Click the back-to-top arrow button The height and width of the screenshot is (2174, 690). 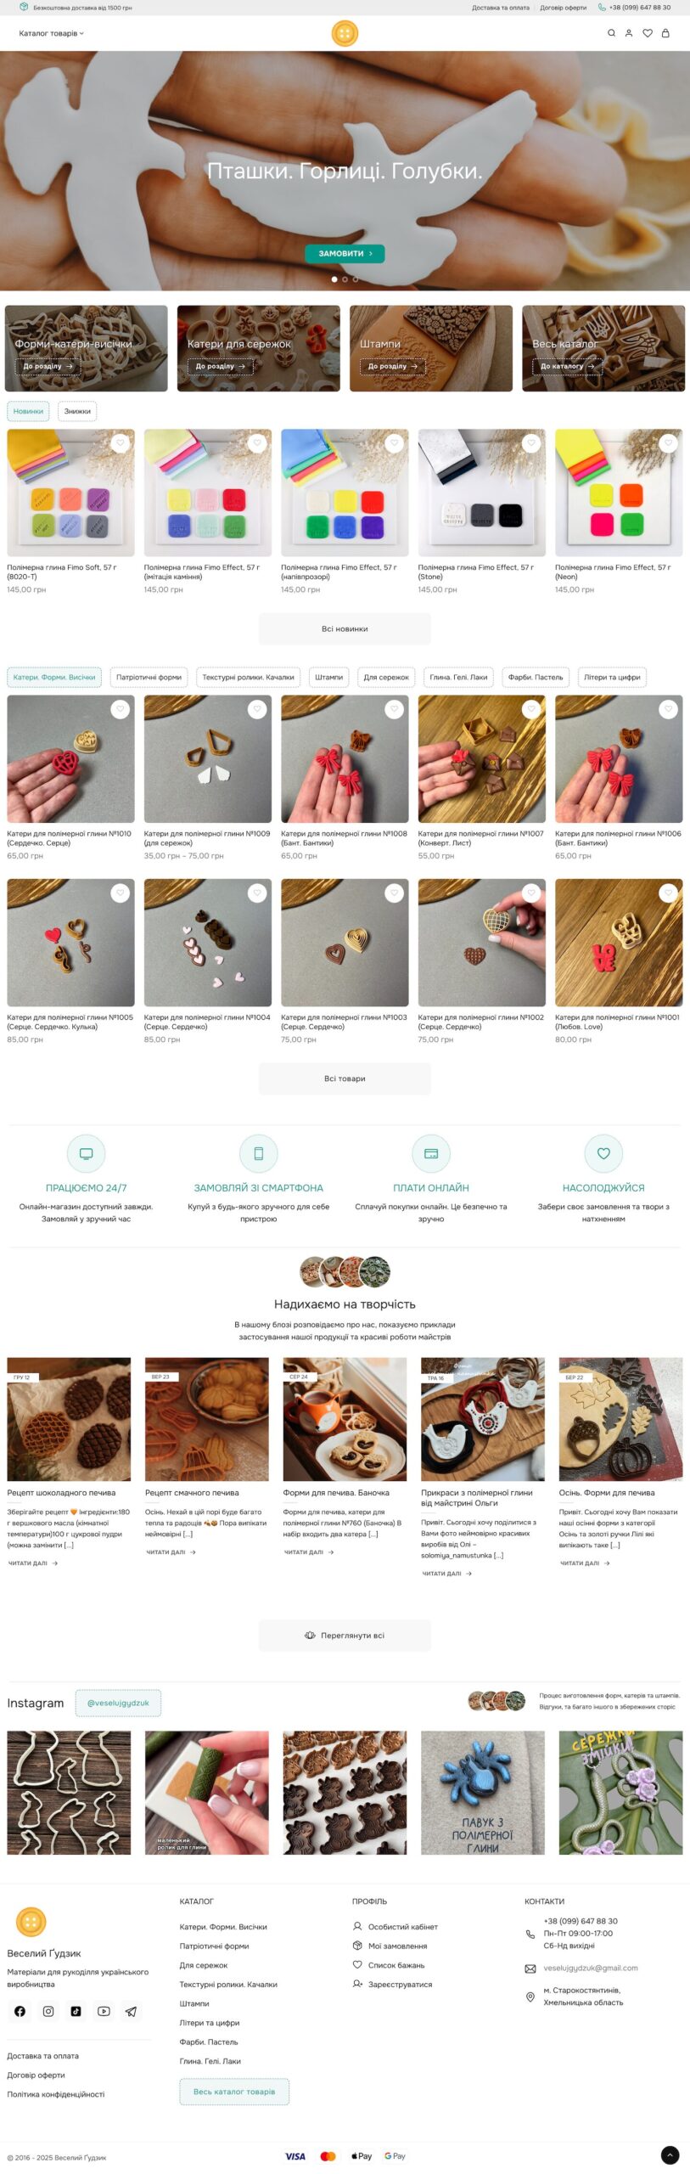pyautogui.click(x=670, y=2154)
